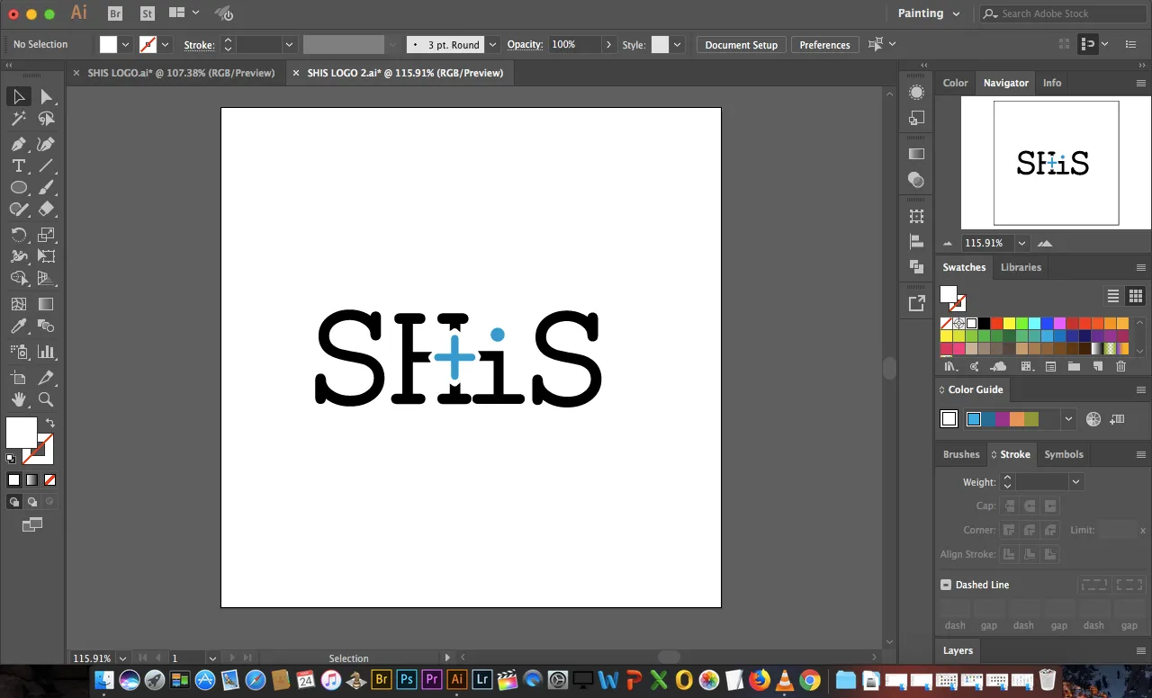The height and width of the screenshot is (698, 1152).
Task: Click the Preferences button
Action: 824,45
